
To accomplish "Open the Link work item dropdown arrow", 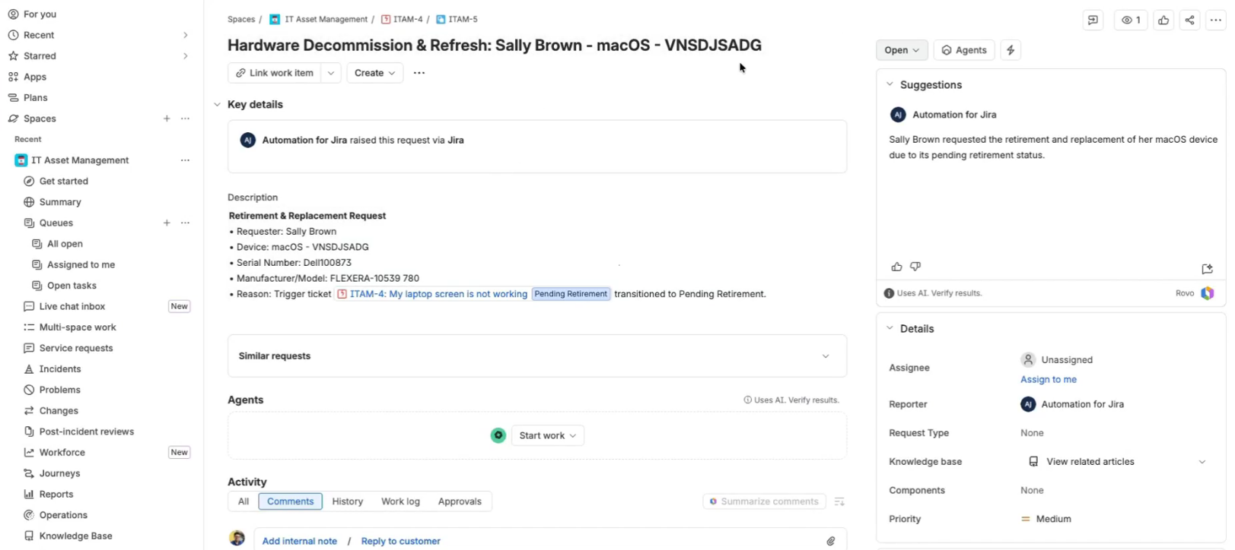I will (x=331, y=73).
